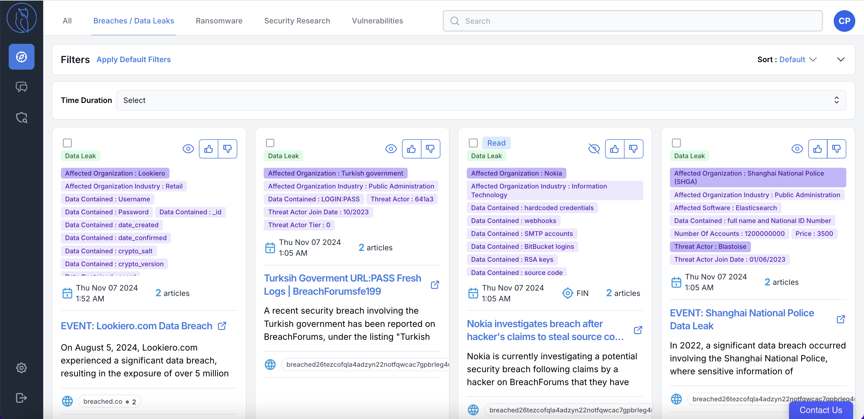
Task: Open external link for Nokia investigates breach article
Action: 638,330
